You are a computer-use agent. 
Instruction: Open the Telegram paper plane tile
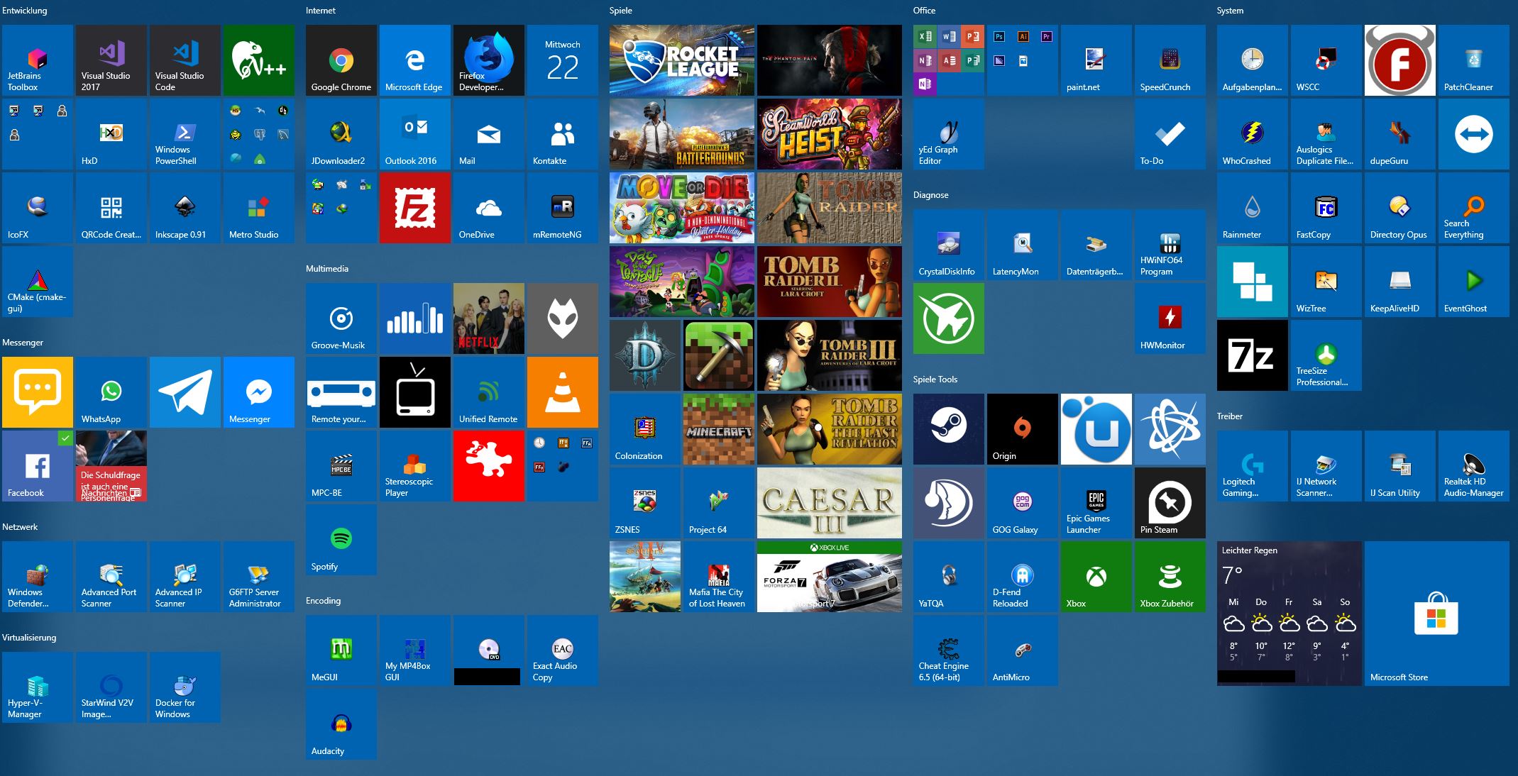[185, 392]
